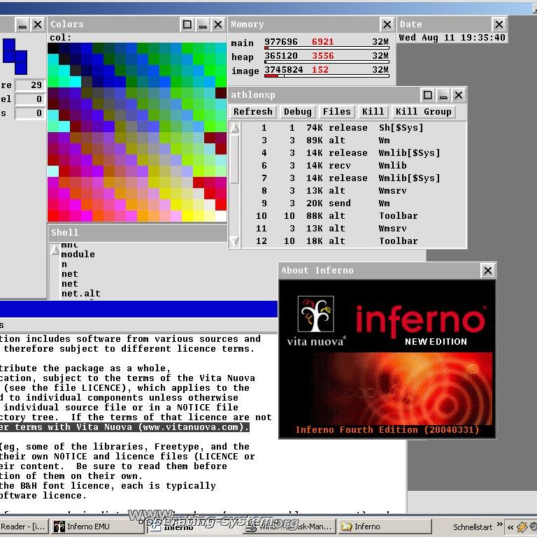Close the athlonxp window
This screenshot has height=537, width=537.
(459, 95)
